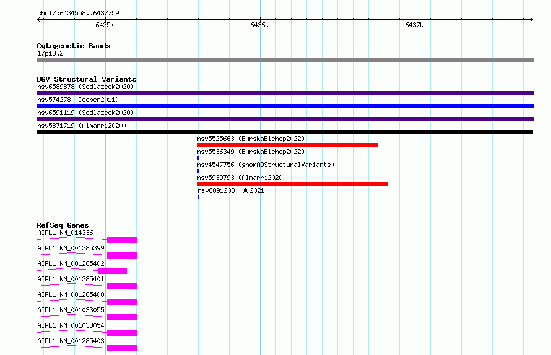The height and width of the screenshot is (355, 551).
Task: Click the purple nsv6591119 variant bar
Action: [285, 119]
